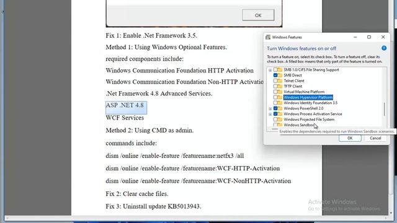Click 'Method 1: Using Windows Optional Features.' line

(x=166, y=47)
